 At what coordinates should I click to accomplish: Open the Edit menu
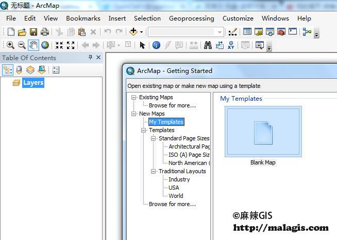pyautogui.click(x=30, y=19)
